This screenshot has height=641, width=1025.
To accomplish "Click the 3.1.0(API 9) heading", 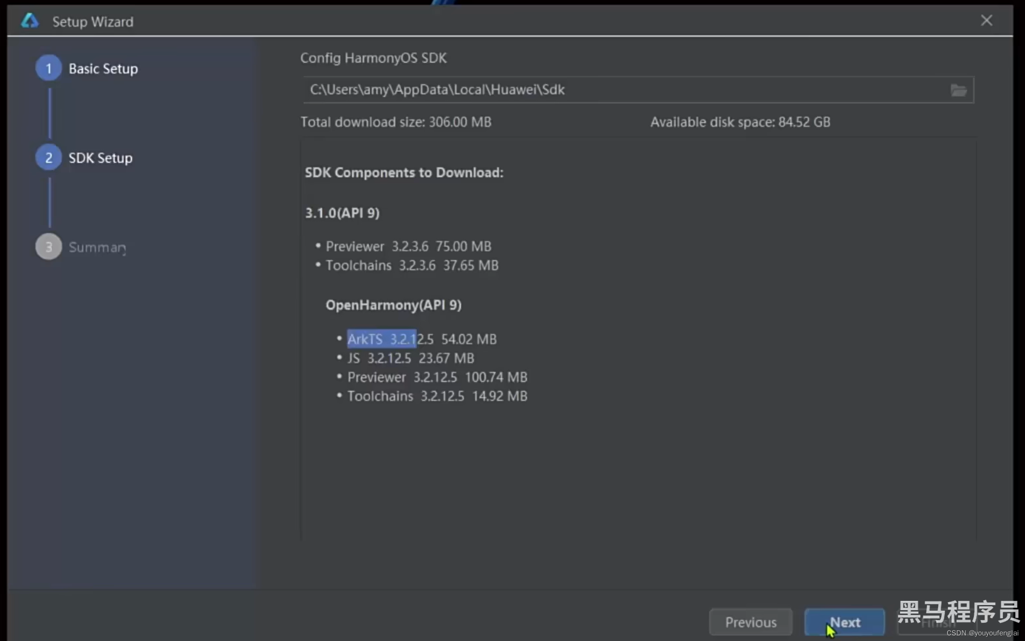I will 342,213.
